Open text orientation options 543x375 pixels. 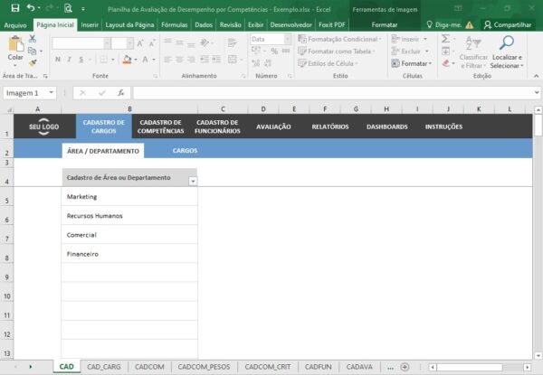[205, 42]
